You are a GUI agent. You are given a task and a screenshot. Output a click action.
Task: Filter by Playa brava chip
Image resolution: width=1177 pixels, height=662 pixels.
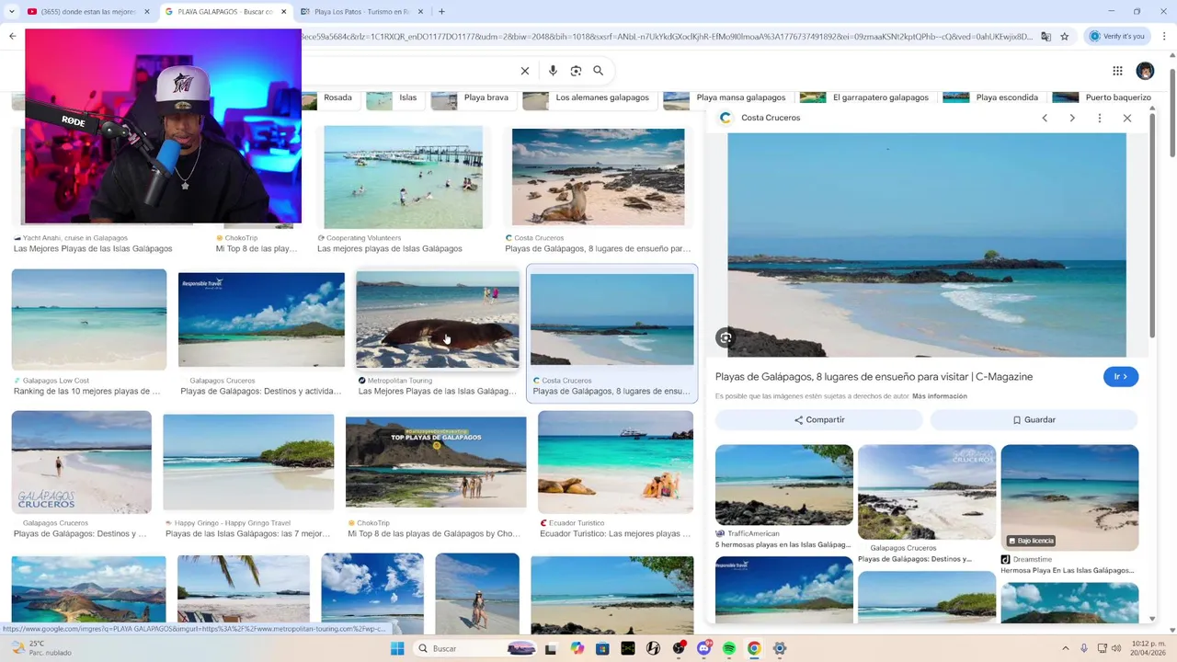click(x=474, y=97)
